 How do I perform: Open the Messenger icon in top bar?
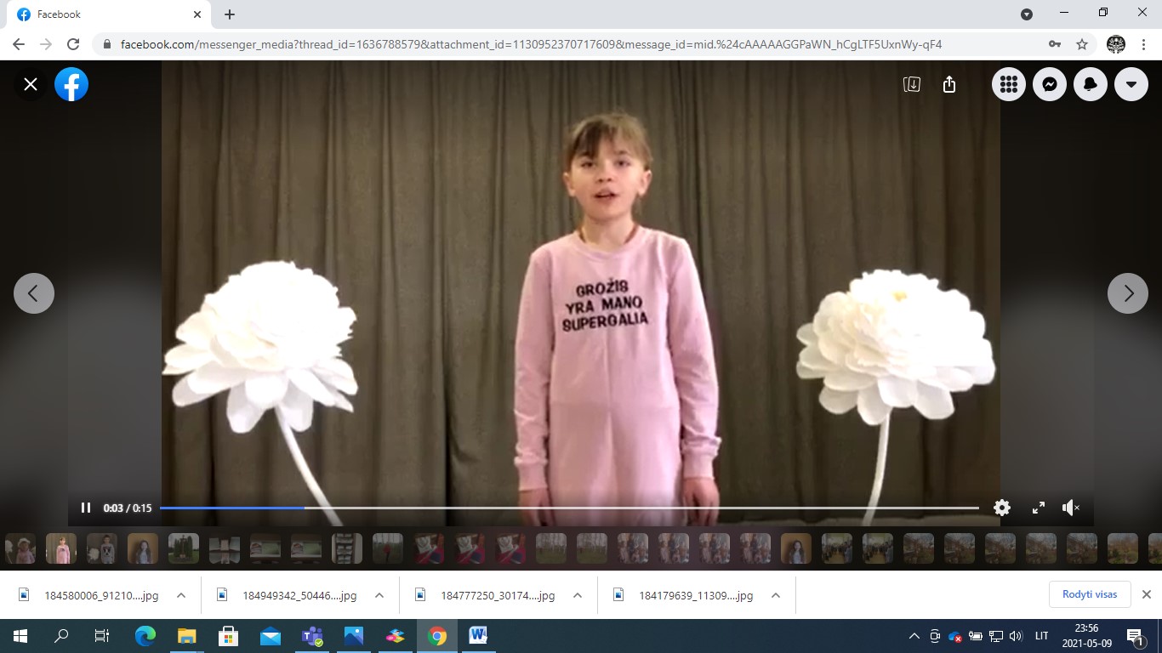[x=1050, y=84]
